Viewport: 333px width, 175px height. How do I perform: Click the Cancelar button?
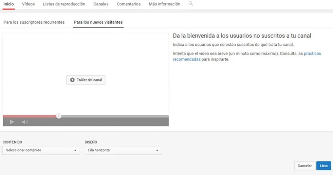tap(304, 166)
